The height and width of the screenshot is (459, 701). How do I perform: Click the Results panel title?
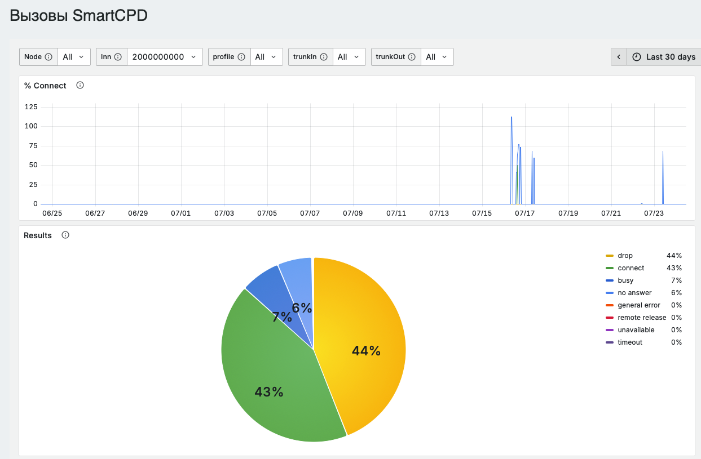38,235
